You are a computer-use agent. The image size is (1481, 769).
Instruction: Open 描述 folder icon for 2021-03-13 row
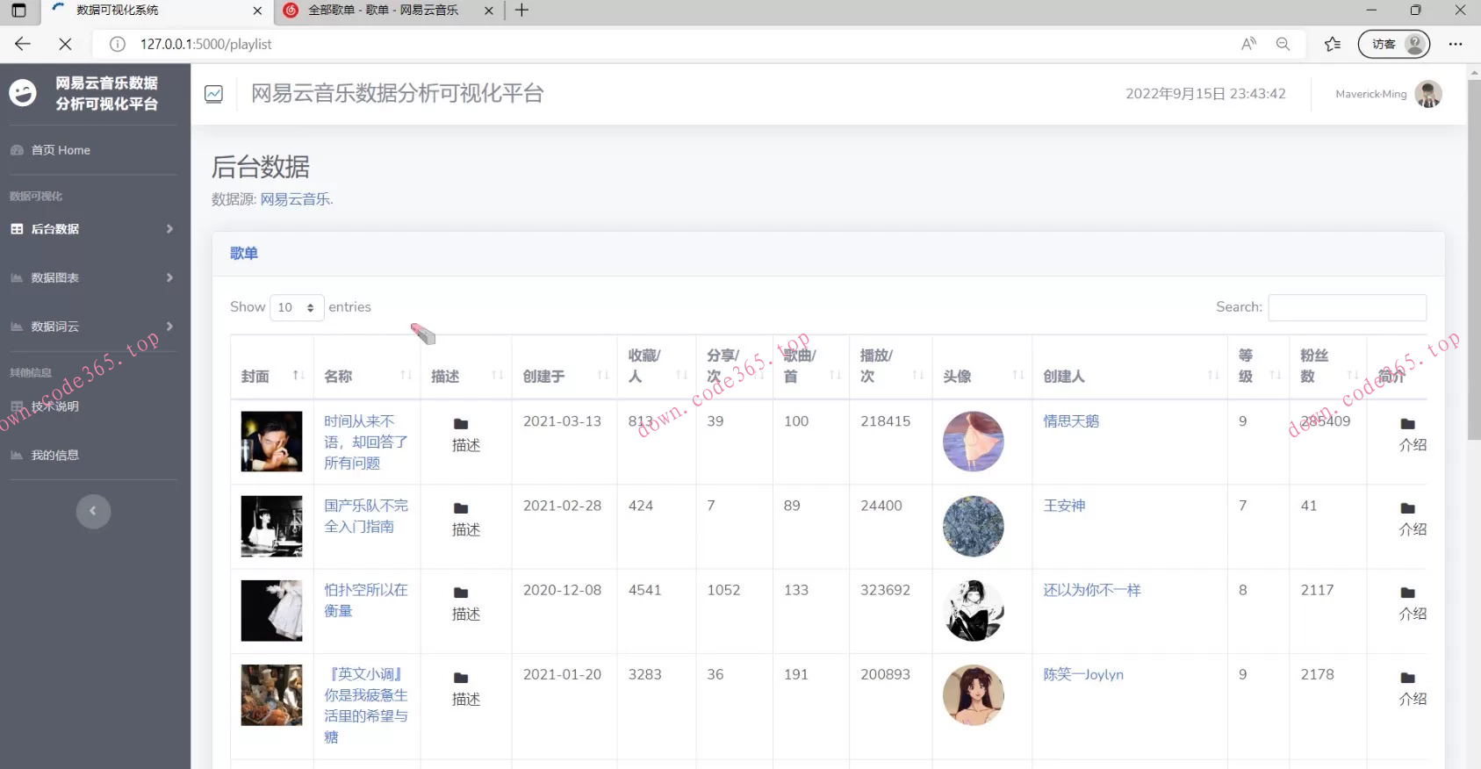click(461, 424)
